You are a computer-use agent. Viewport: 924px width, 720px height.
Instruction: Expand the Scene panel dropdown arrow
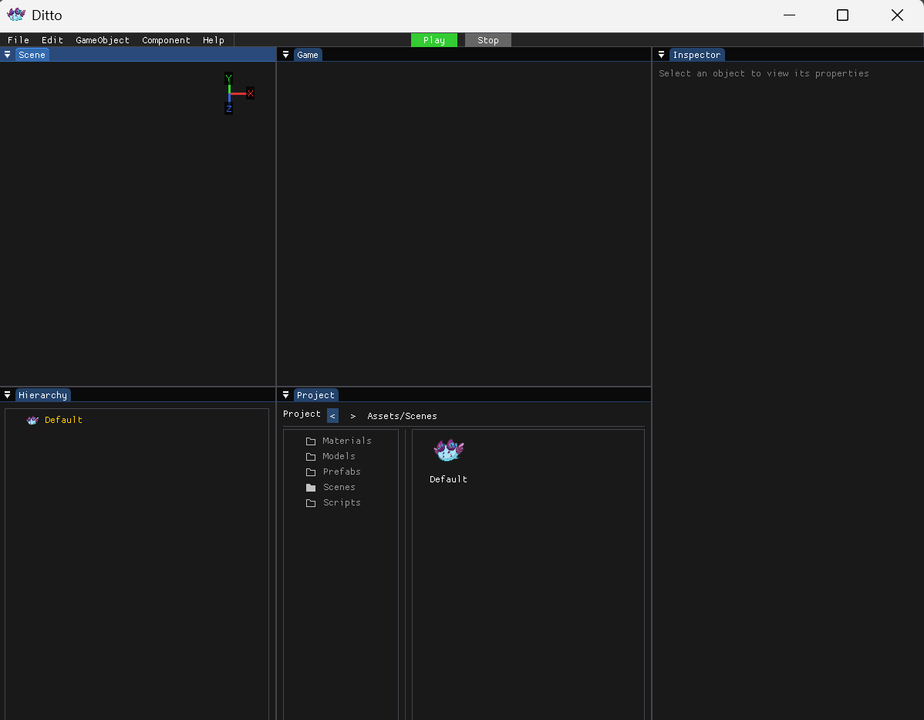(7, 55)
